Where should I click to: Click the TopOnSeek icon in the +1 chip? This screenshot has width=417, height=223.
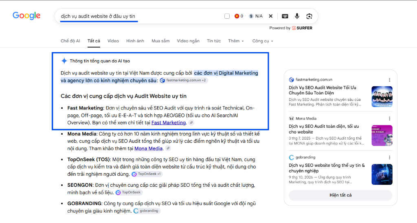point(134,174)
